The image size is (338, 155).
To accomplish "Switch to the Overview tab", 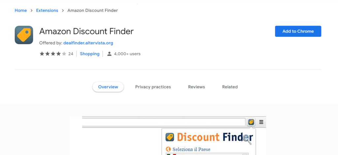I will coord(108,87).
